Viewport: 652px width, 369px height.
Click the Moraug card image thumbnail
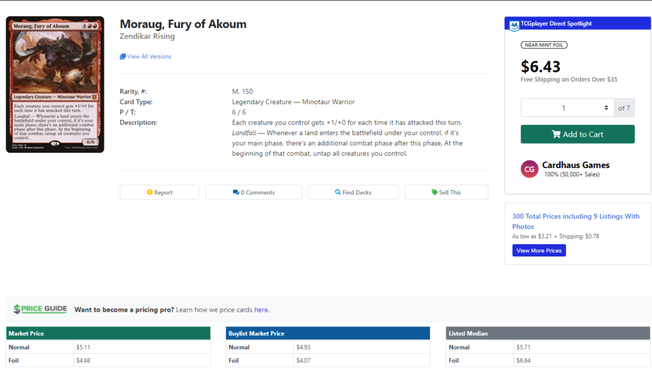pos(55,85)
